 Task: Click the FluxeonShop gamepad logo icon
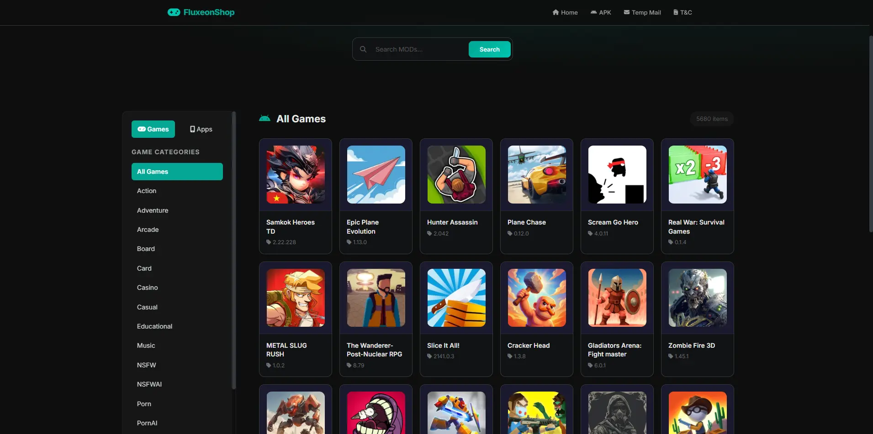pyautogui.click(x=174, y=12)
